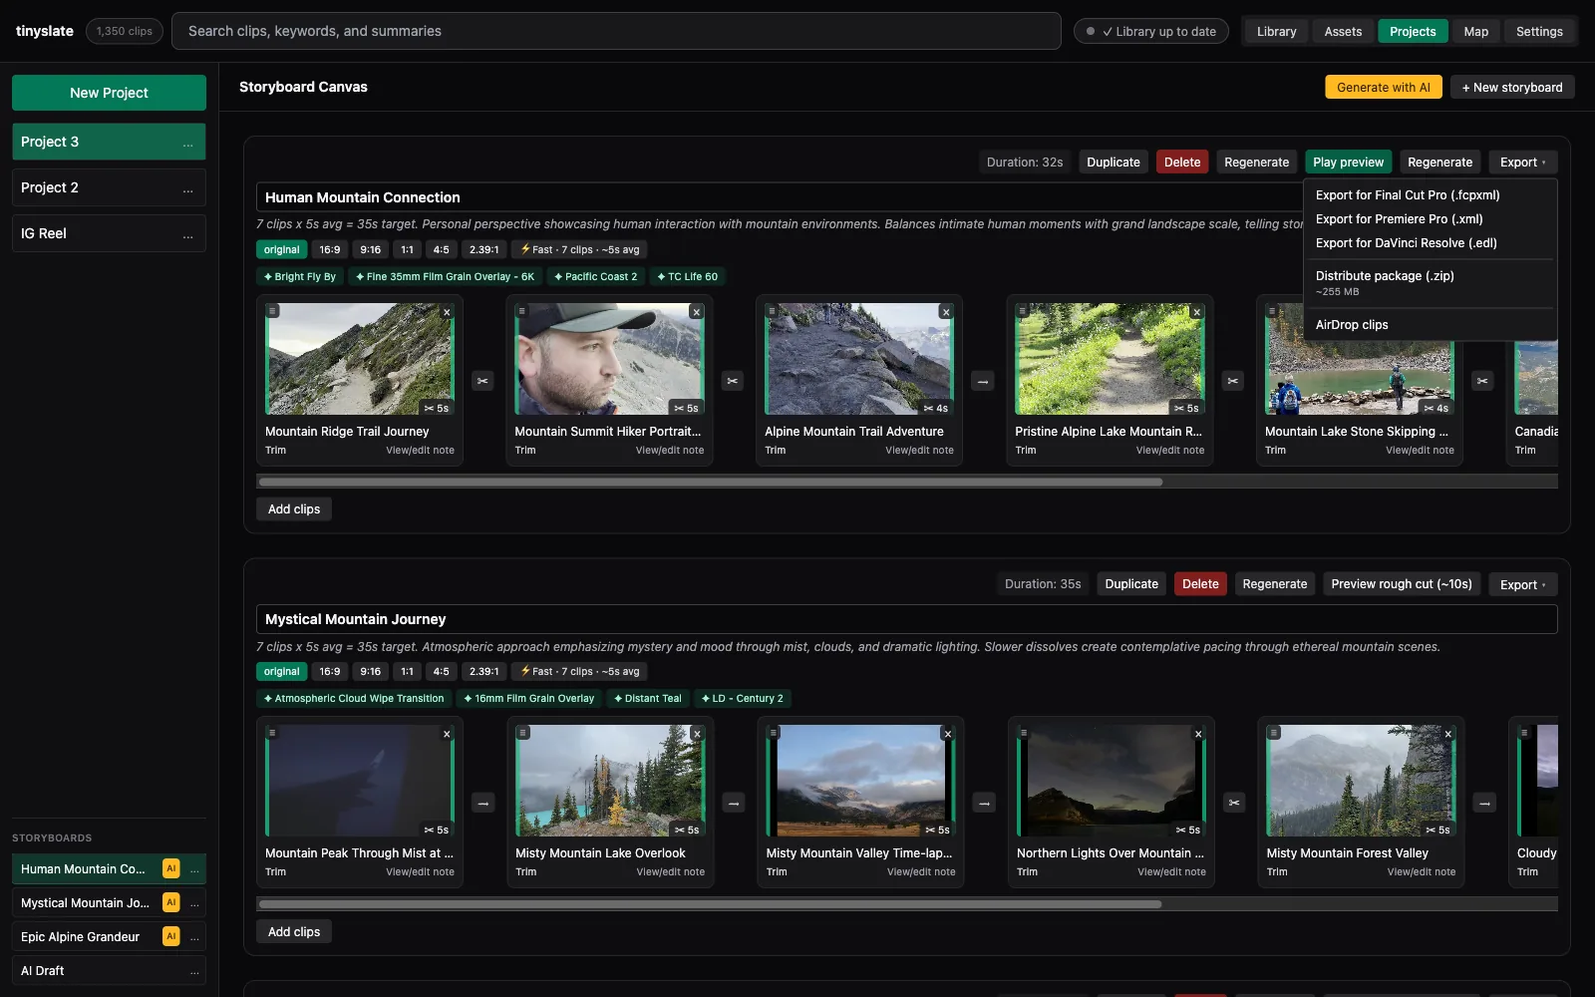This screenshot has height=997, width=1595.
Task: Open the Project 2 options menu
Action: click(187, 189)
